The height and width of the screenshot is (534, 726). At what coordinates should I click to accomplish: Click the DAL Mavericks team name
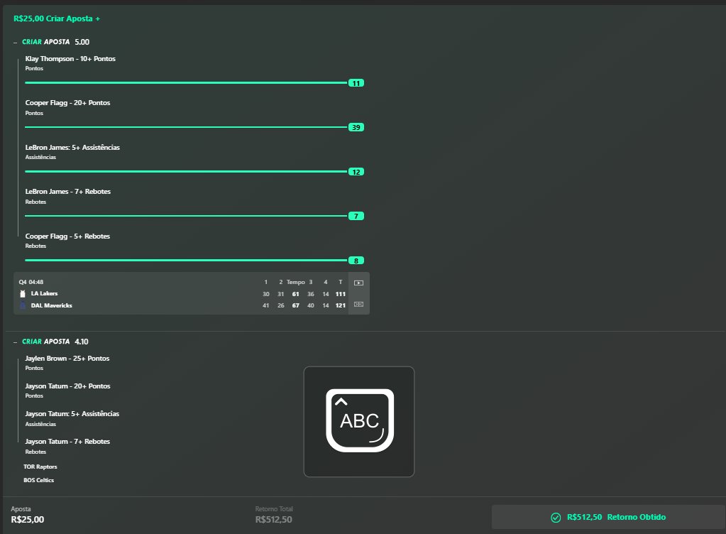(51, 305)
